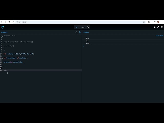Switch to the Web mode tab

click(x=83, y=27)
